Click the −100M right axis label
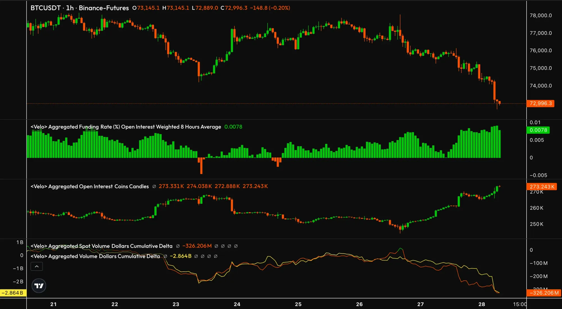Viewport: 562px width, 309px height. [538, 263]
